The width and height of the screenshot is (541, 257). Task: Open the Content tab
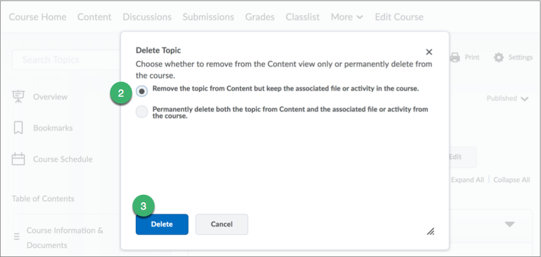point(94,17)
